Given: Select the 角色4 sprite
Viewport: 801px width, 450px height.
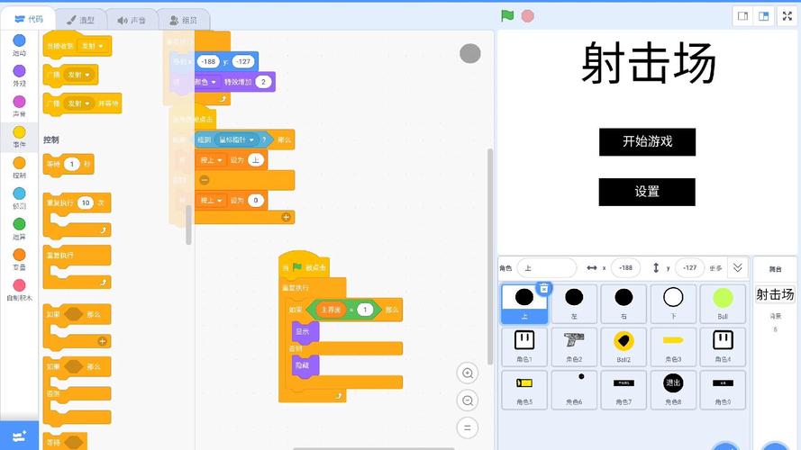Looking at the screenshot, I should (723, 346).
